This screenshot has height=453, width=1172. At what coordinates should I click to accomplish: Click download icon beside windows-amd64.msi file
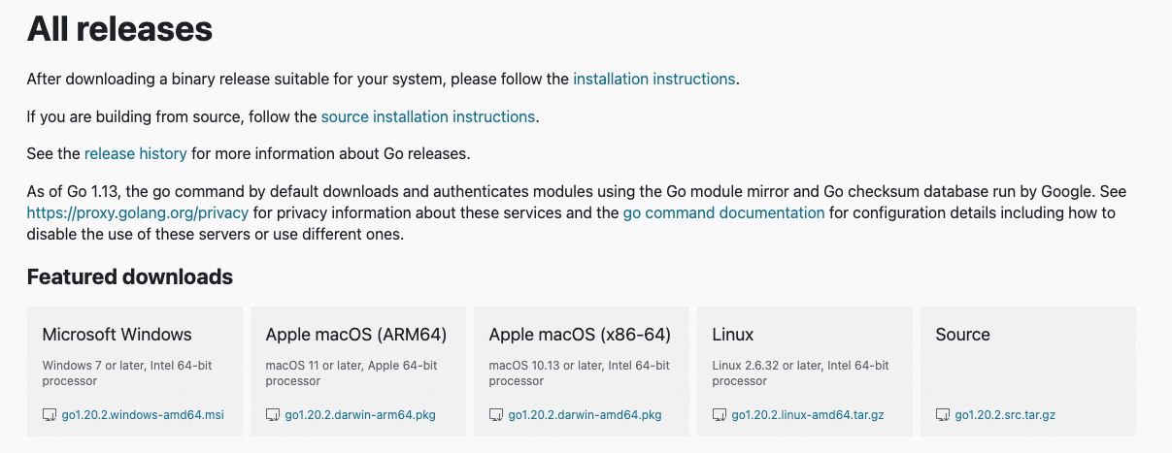[50, 415]
